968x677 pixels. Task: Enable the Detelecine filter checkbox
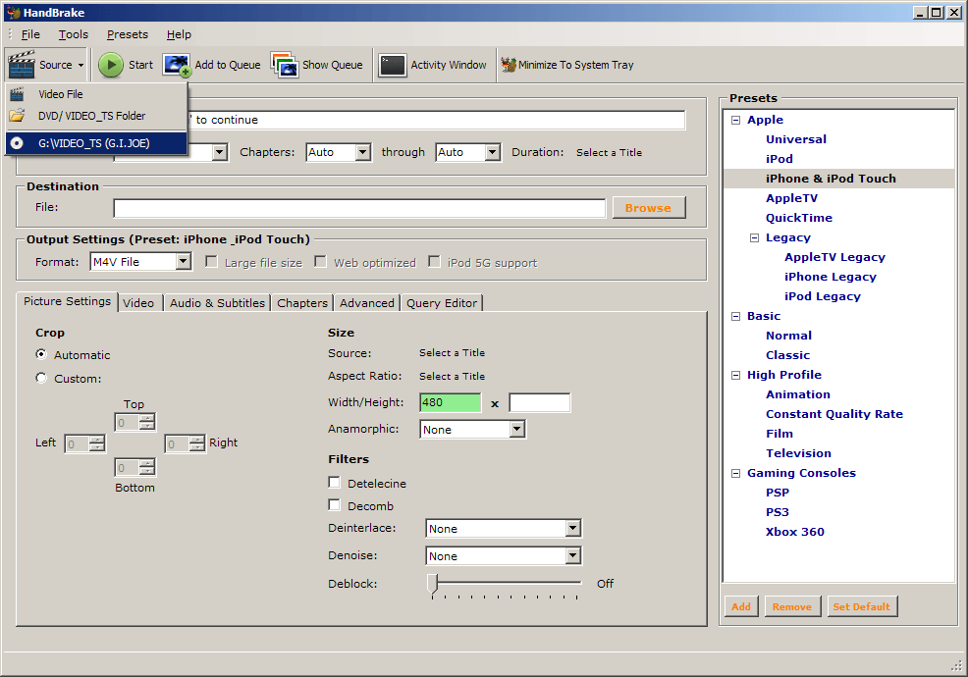click(334, 482)
